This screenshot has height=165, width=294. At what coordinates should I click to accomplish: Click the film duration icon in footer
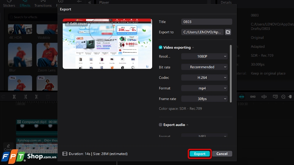pos(65,154)
